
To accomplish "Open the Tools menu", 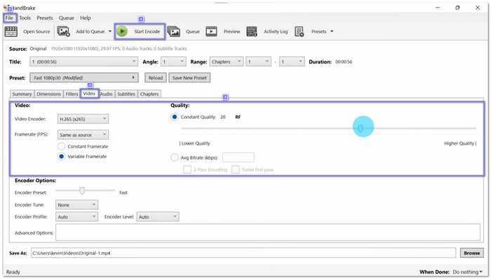I will pos(25,18).
